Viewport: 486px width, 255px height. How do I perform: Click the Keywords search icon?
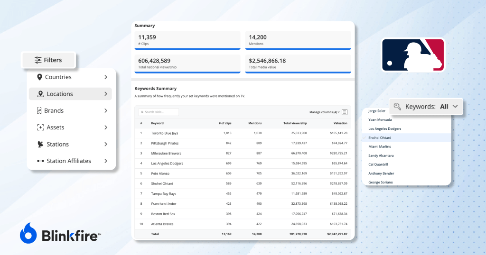coord(397,107)
